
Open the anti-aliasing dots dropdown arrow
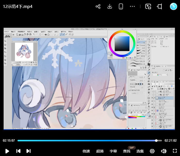tap(144, 84)
